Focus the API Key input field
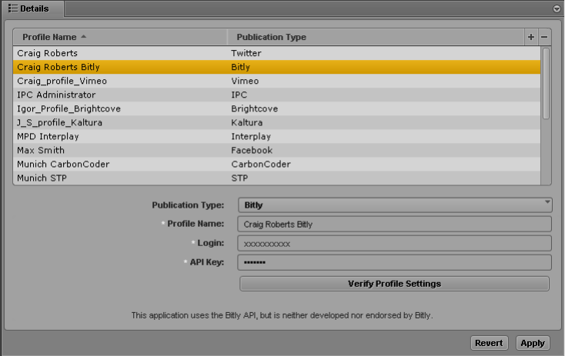565x356 pixels. point(394,262)
